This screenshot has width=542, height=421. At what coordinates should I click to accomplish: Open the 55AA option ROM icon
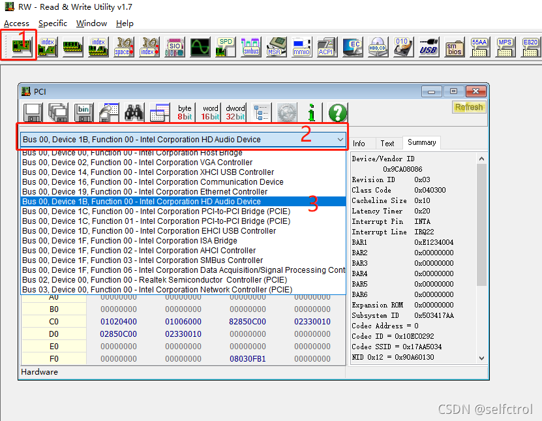tap(479, 47)
